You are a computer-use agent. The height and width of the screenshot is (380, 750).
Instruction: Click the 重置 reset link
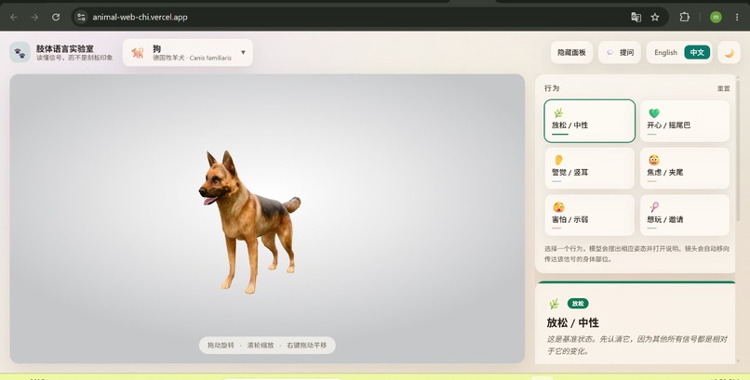point(723,89)
